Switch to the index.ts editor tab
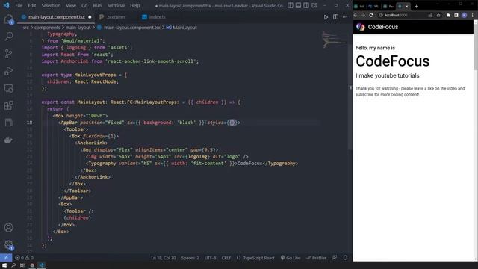This screenshot has width=478, height=269. tap(158, 17)
